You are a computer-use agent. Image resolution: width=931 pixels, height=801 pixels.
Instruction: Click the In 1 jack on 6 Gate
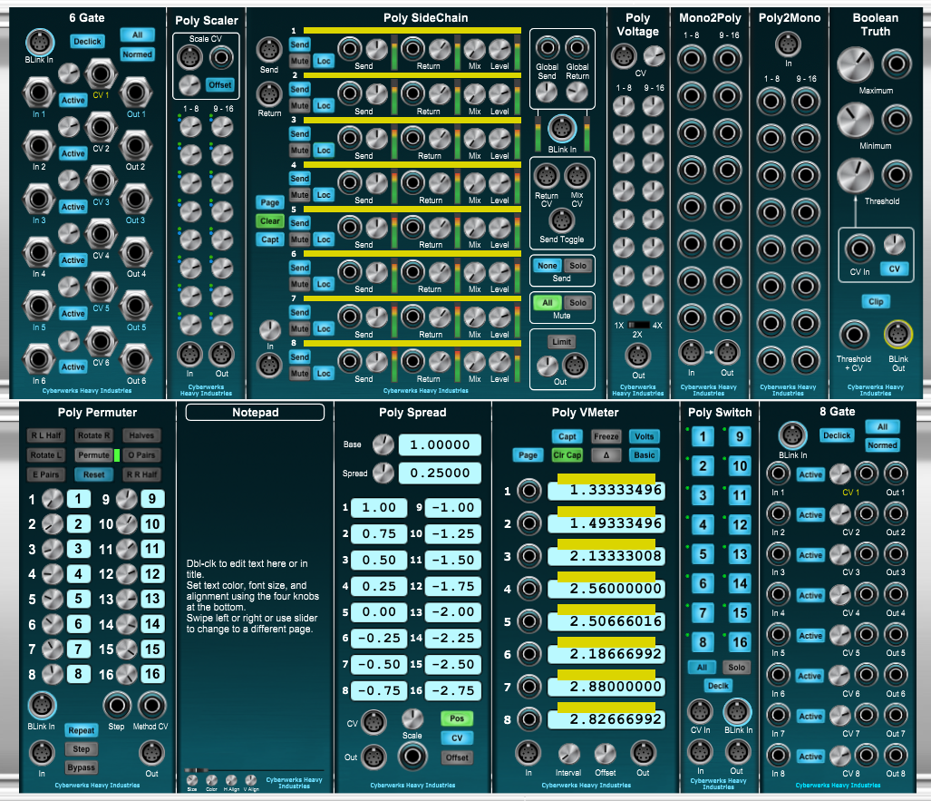(39, 93)
